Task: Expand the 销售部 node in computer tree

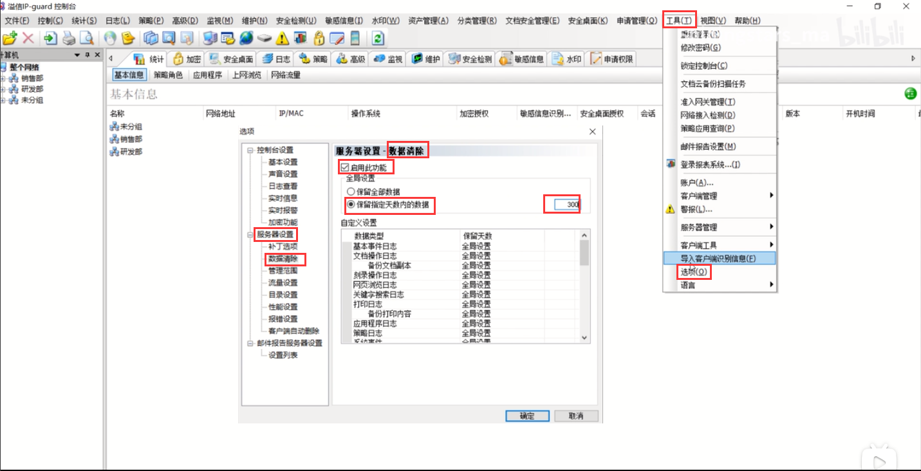Action: pyautogui.click(x=3, y=78)
